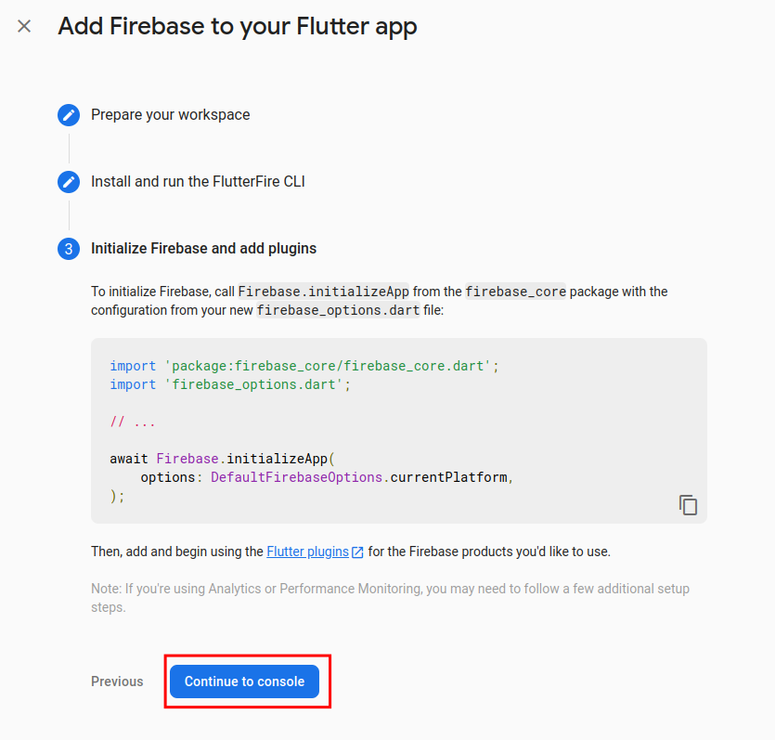Click the Add Firebase to your Flutter app title
The height and width of the screenshot is (740, 775).
click(238, 26)
